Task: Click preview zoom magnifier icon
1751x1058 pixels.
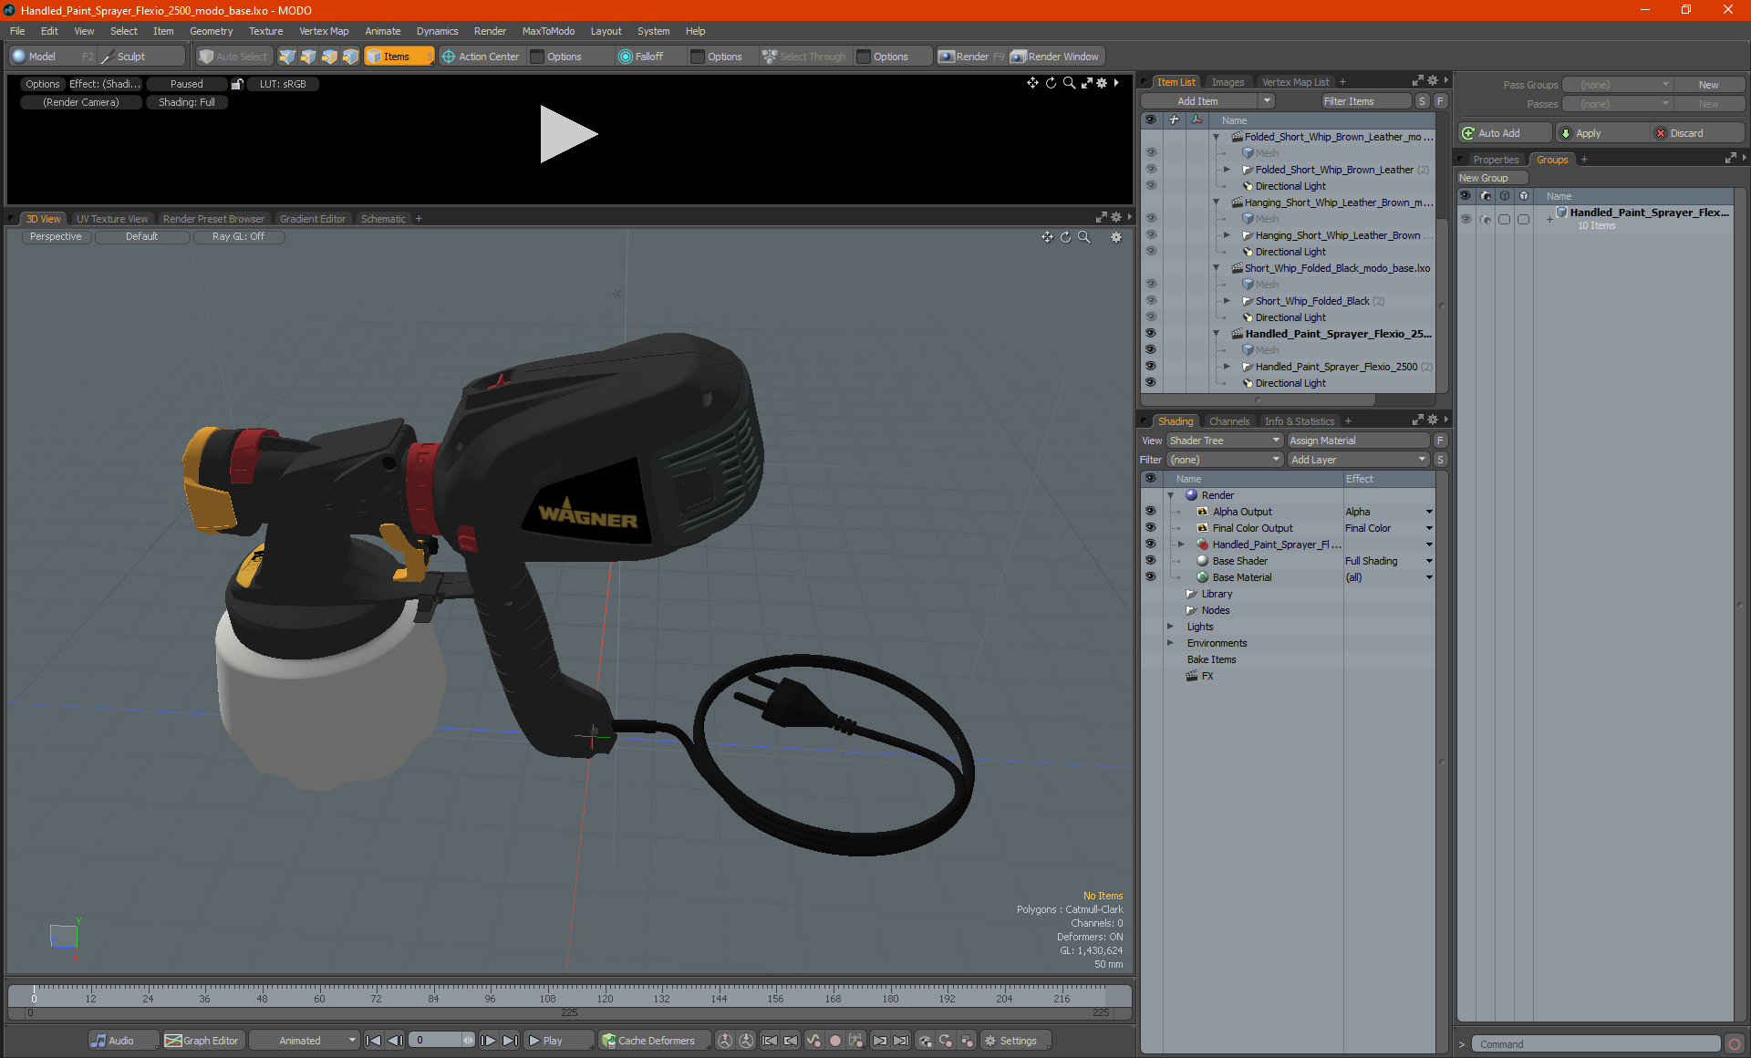Action: point(1069,83)
